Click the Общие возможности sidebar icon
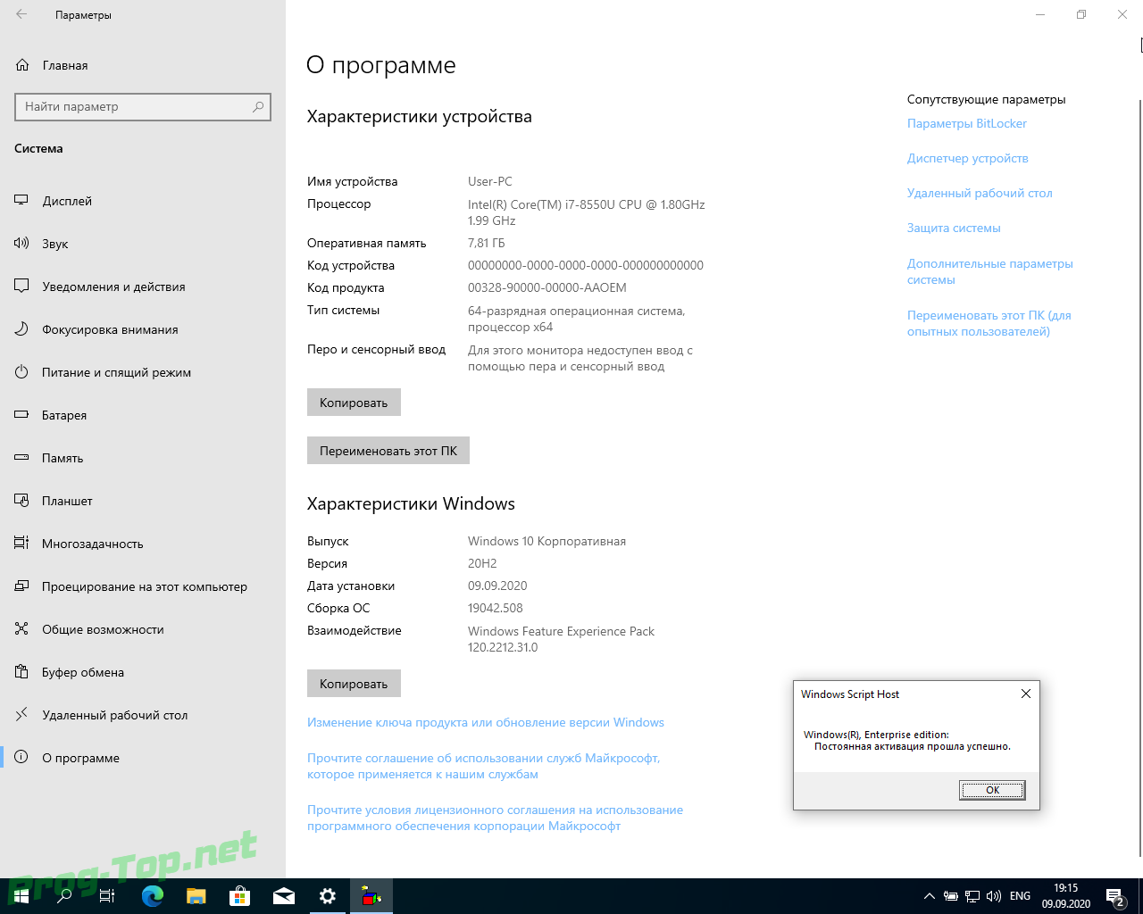This screenshot has height=914, width=1143. tap(21, 629)
